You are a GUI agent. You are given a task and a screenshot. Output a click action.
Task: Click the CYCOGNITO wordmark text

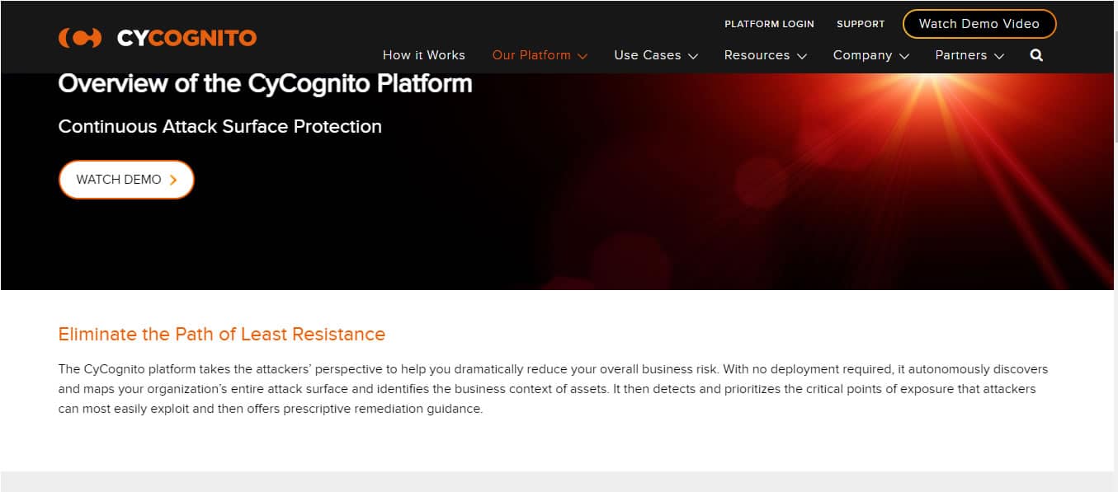click(x=186, y=38)
